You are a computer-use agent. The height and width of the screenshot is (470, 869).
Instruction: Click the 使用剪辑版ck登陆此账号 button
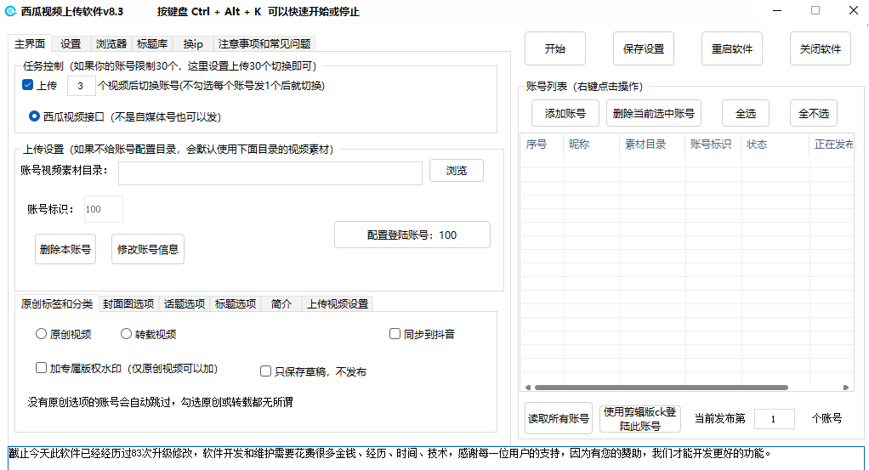pyautogui.click(x=640, y=418)
